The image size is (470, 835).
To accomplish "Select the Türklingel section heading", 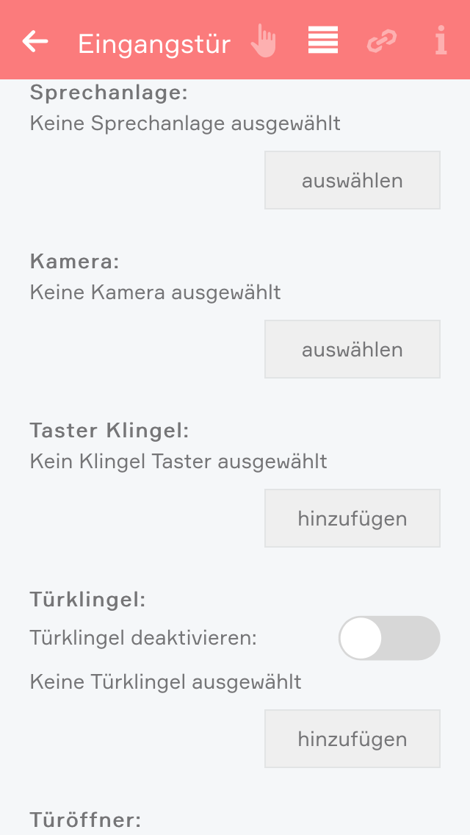I will pyautogui.click(x=88, y=599).
